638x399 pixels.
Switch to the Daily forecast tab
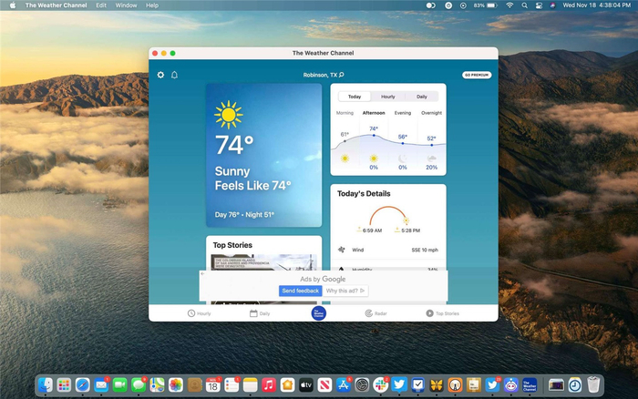click(421, 97)
